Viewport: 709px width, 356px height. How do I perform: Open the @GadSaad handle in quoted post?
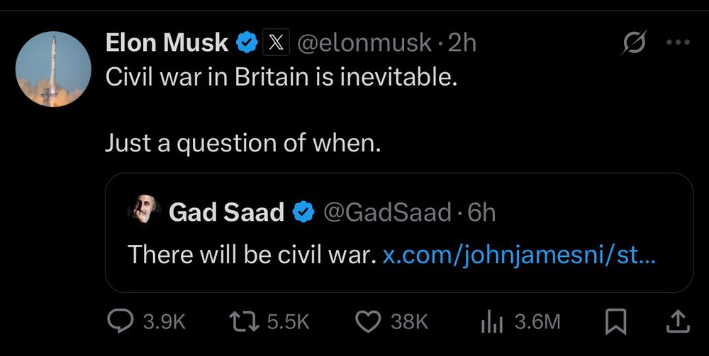pos(387,212)
